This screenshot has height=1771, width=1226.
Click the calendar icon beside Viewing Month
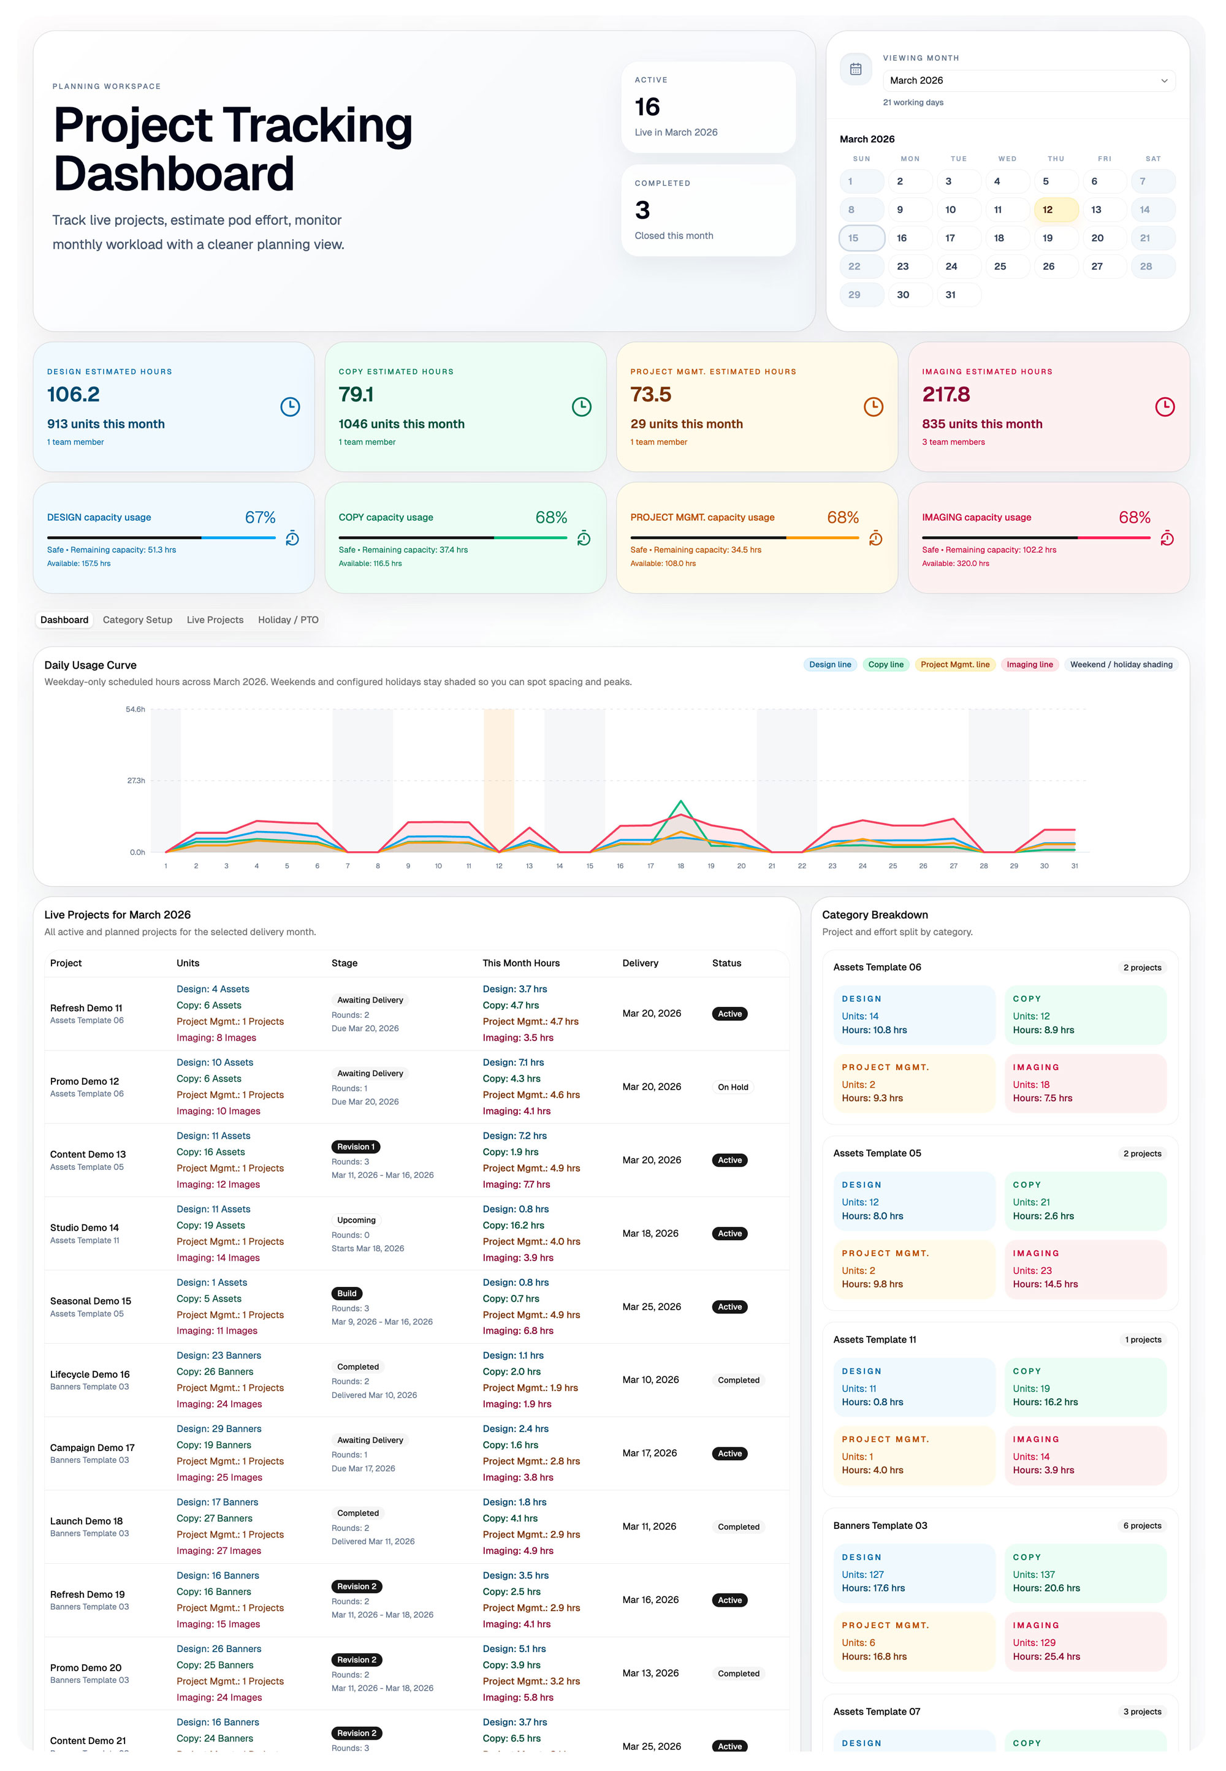[x=855, y=69]
